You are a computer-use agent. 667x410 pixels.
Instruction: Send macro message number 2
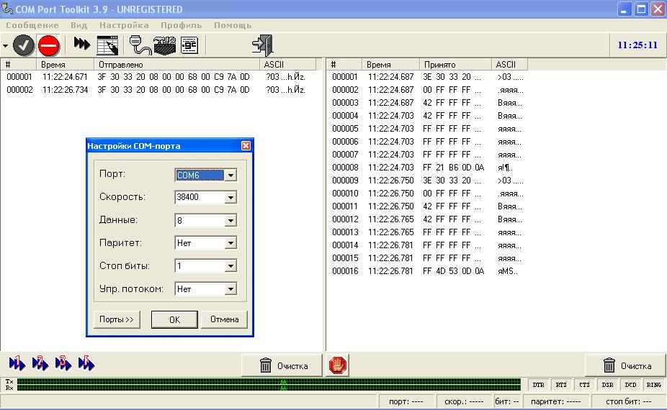[40, 363]
